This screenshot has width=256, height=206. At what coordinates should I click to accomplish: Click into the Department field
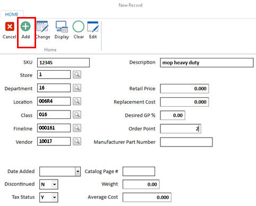[54, 88]
